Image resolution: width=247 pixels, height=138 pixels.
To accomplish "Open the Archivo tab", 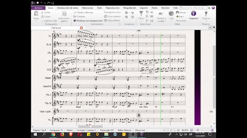I will pyautogui.click(x=38, y=8).
